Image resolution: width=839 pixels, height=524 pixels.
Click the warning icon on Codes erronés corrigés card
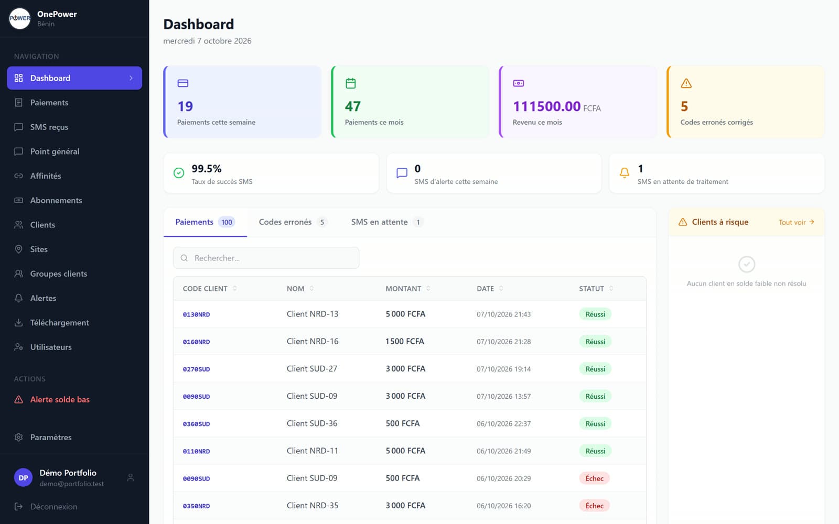(686, 83)
